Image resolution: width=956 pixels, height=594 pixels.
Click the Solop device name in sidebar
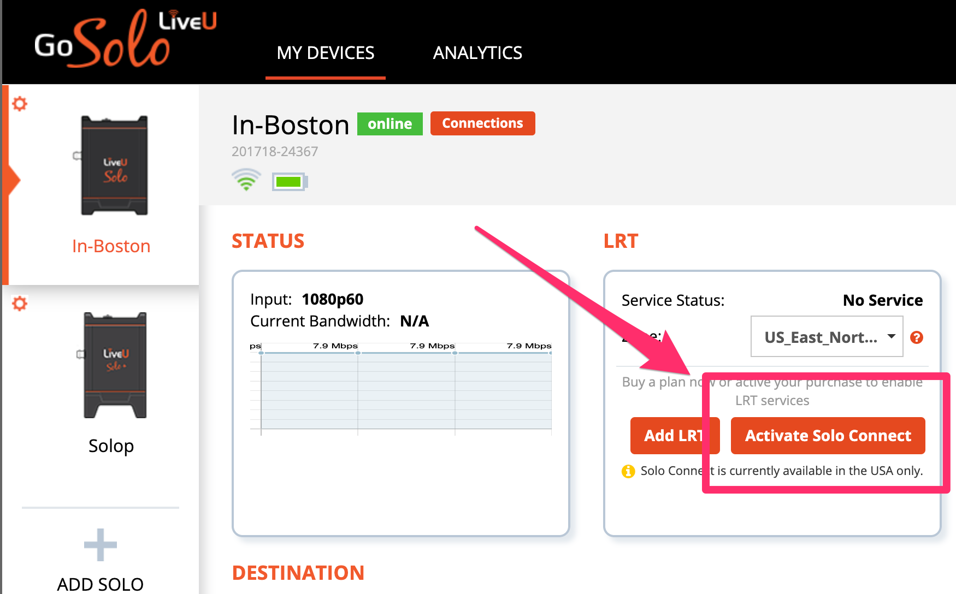tap(111, 446)
